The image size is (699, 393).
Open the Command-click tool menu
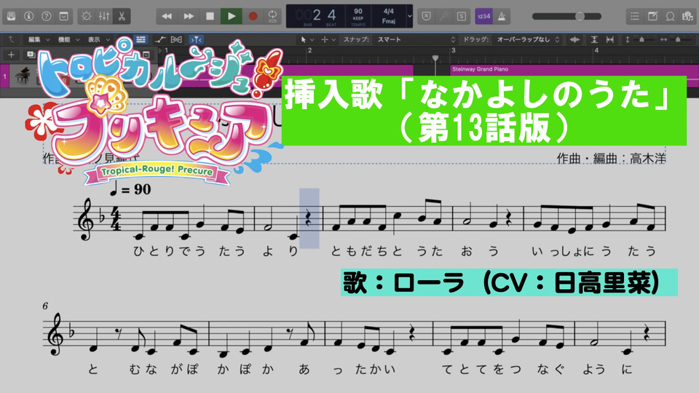[328, 39]
